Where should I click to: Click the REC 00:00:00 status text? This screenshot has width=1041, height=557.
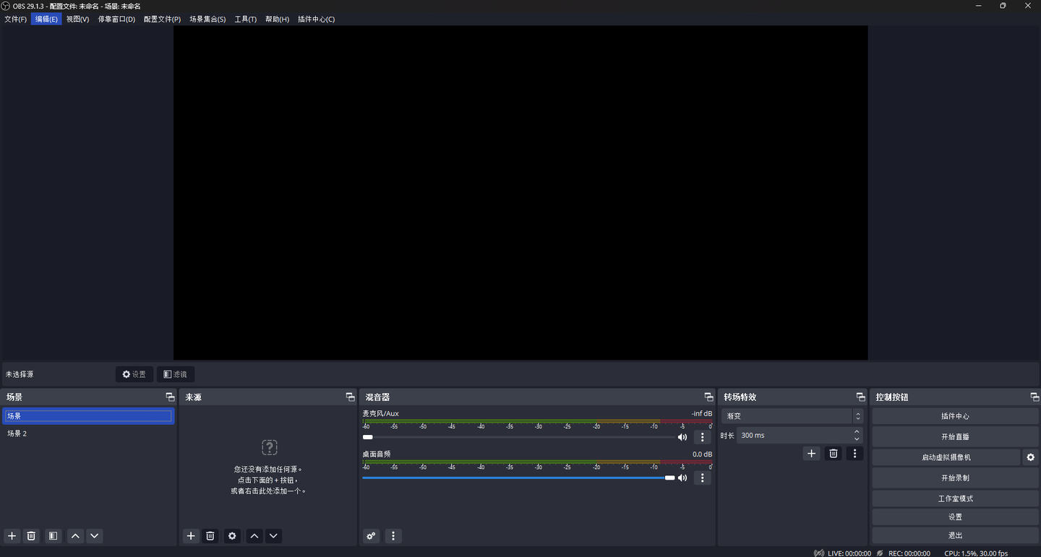pyautogui.click(x=909, y=553)
